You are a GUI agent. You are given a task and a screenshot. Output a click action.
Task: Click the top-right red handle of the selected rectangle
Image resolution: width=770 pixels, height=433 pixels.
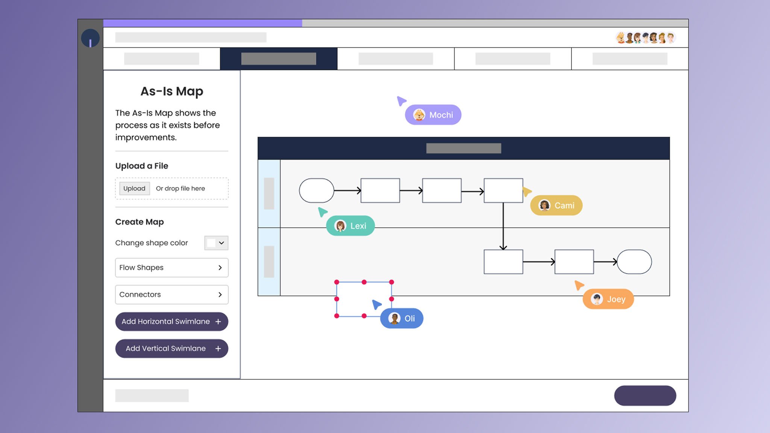click(x=391, y=282)
